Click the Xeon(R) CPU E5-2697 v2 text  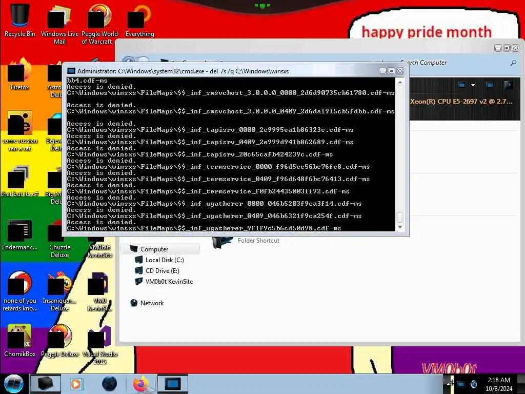coord(461,101)
